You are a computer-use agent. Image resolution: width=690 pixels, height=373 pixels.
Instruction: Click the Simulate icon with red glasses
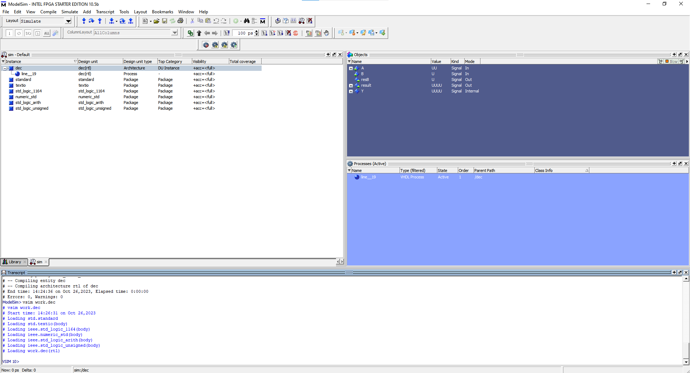click(302, 21)
